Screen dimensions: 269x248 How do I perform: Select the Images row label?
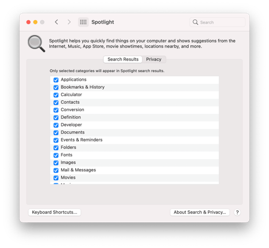click(x=68, y=162)
